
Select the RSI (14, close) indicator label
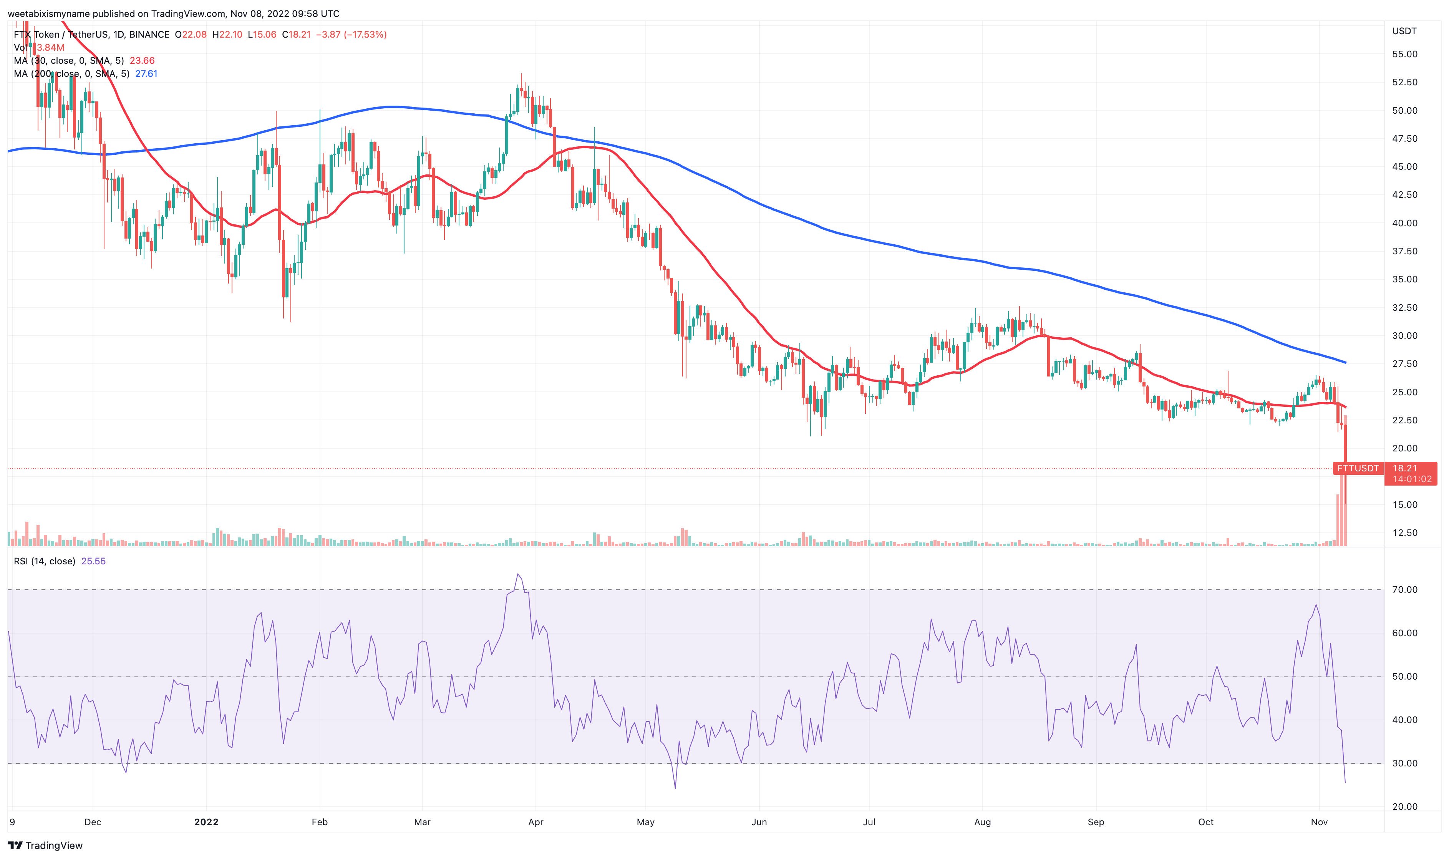[45, 561]
